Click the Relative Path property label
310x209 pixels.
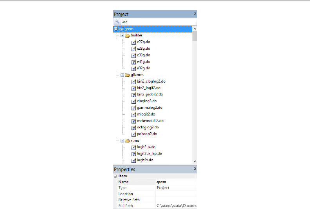(x=129, y=200)
